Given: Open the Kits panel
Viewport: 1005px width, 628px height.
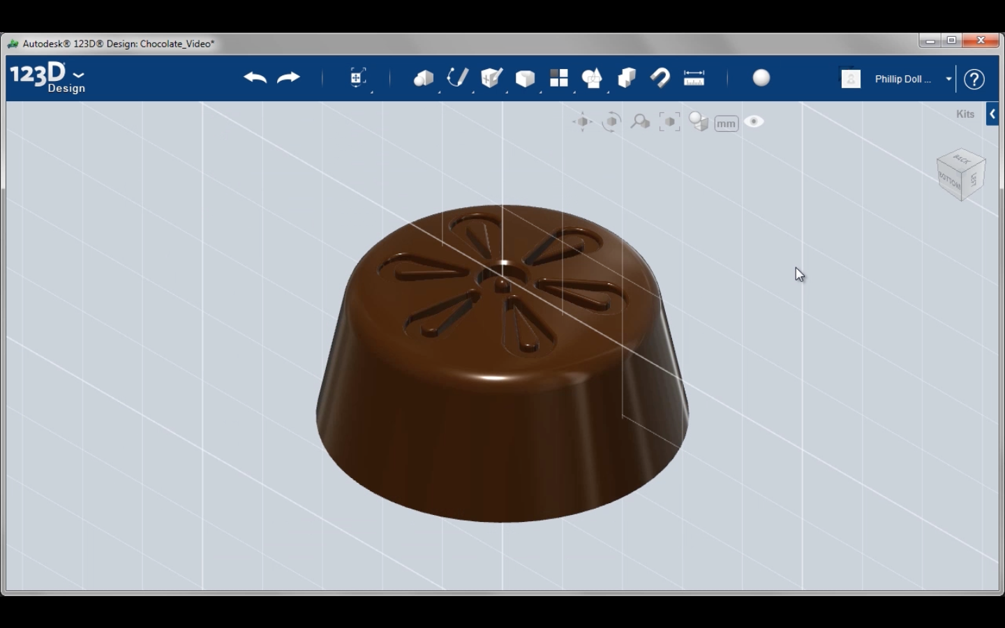Looking at the screenshot, I should [x=965, y=114].
